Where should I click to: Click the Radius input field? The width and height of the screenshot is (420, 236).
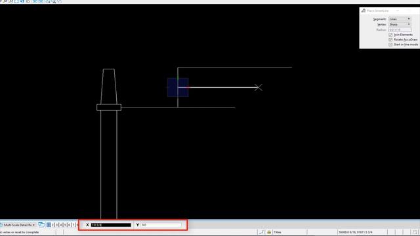(x=400, y=29)
